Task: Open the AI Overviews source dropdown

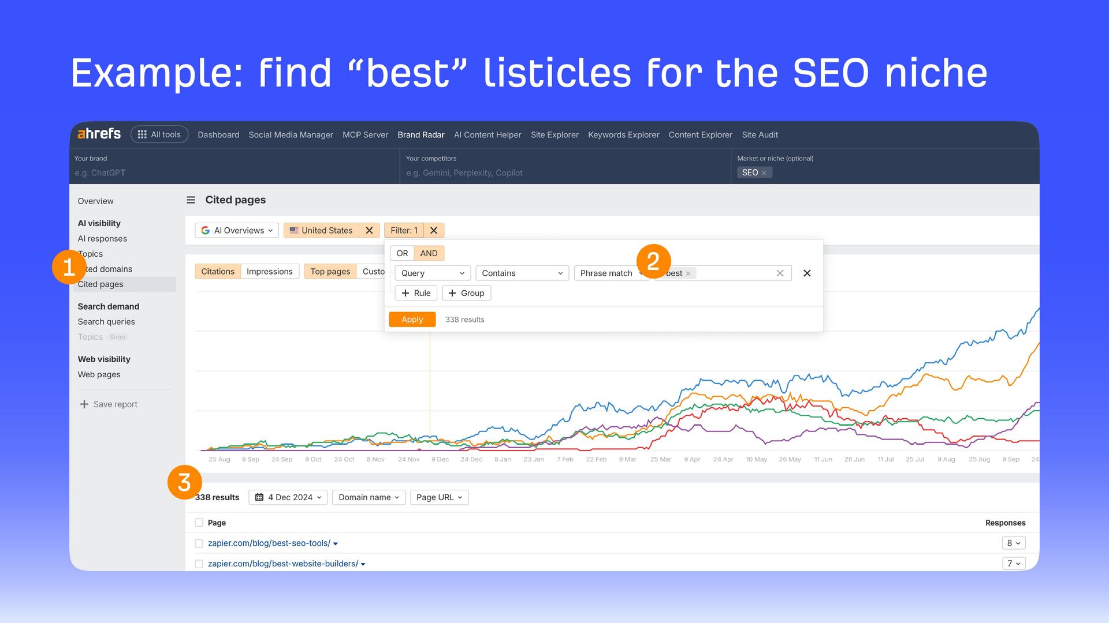Action: click(237, 230)
